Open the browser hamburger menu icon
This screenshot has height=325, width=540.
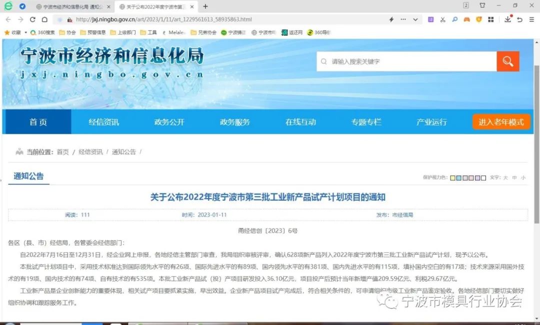click(x=531, y=19)
